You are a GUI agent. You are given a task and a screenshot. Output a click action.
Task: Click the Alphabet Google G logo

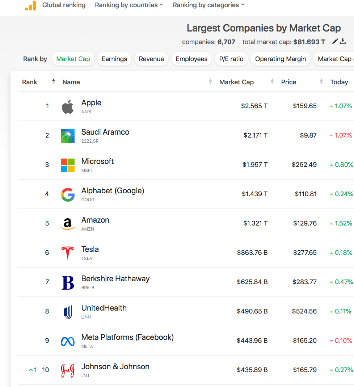click(68, 195)
